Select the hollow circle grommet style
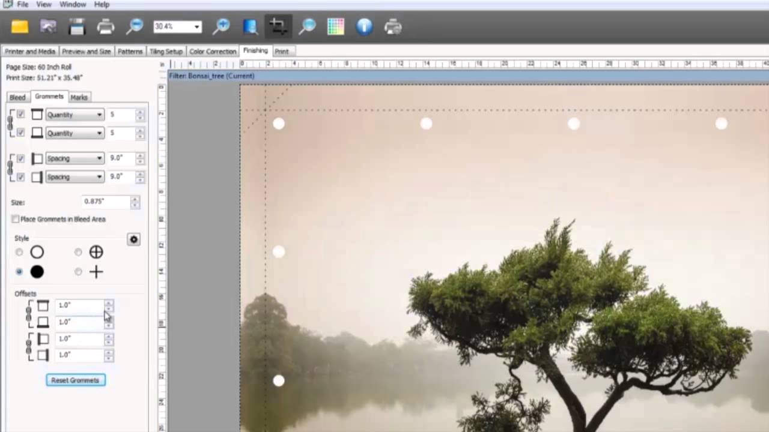769x432 pixels. 19,253
